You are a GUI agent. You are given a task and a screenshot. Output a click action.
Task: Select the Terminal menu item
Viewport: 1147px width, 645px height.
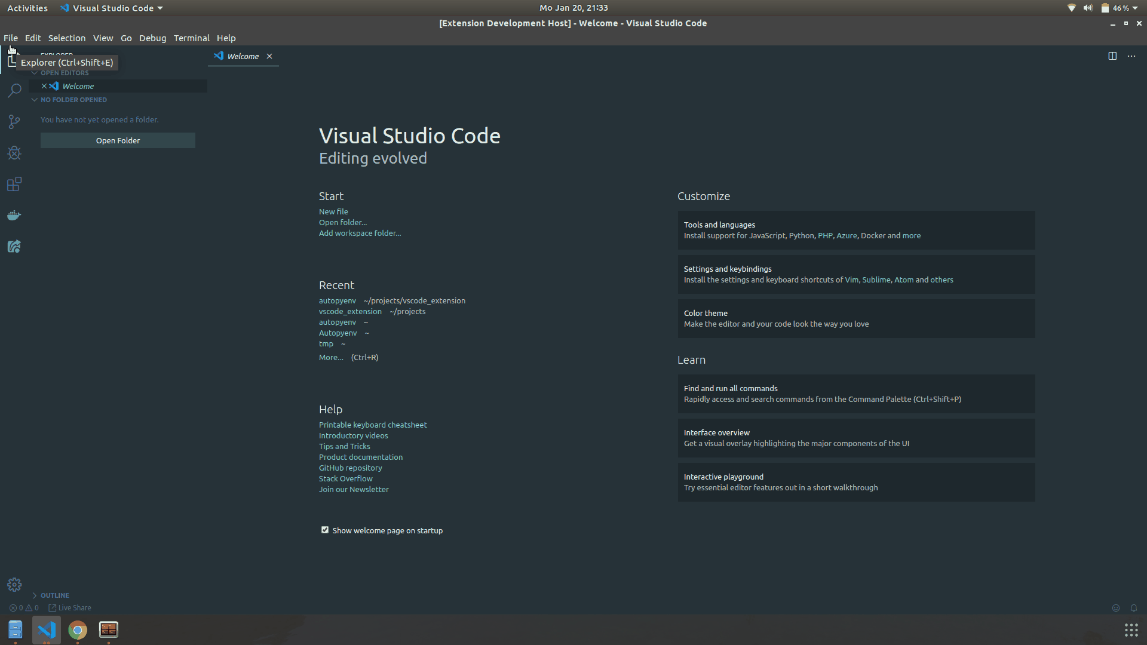point(190,38)
